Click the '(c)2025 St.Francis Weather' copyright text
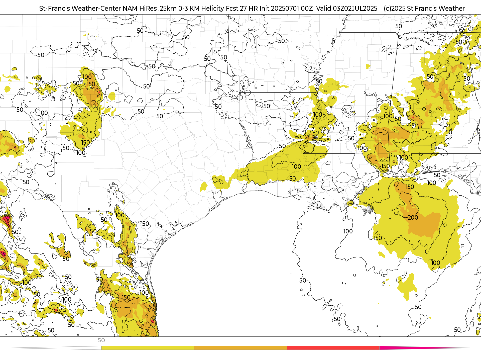Image resolution: width=481 pixels, height=351 pixels. [x=424, y=9]
